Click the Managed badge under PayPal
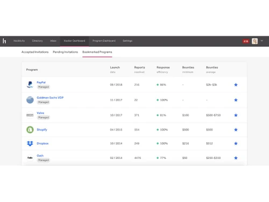The height and width of the screenshot is (202, 269). [44, 87]
